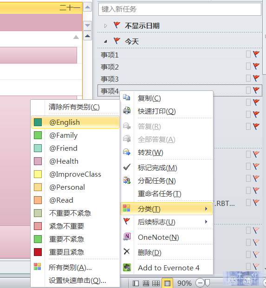266x288 pixels.
Task: Click the assign task icon for 分配任务(N)
Action: pos(127,180)
